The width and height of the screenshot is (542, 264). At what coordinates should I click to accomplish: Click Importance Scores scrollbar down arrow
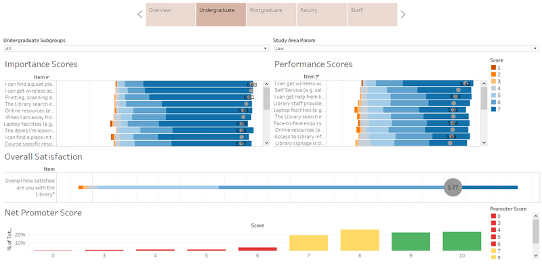(266, 142)
